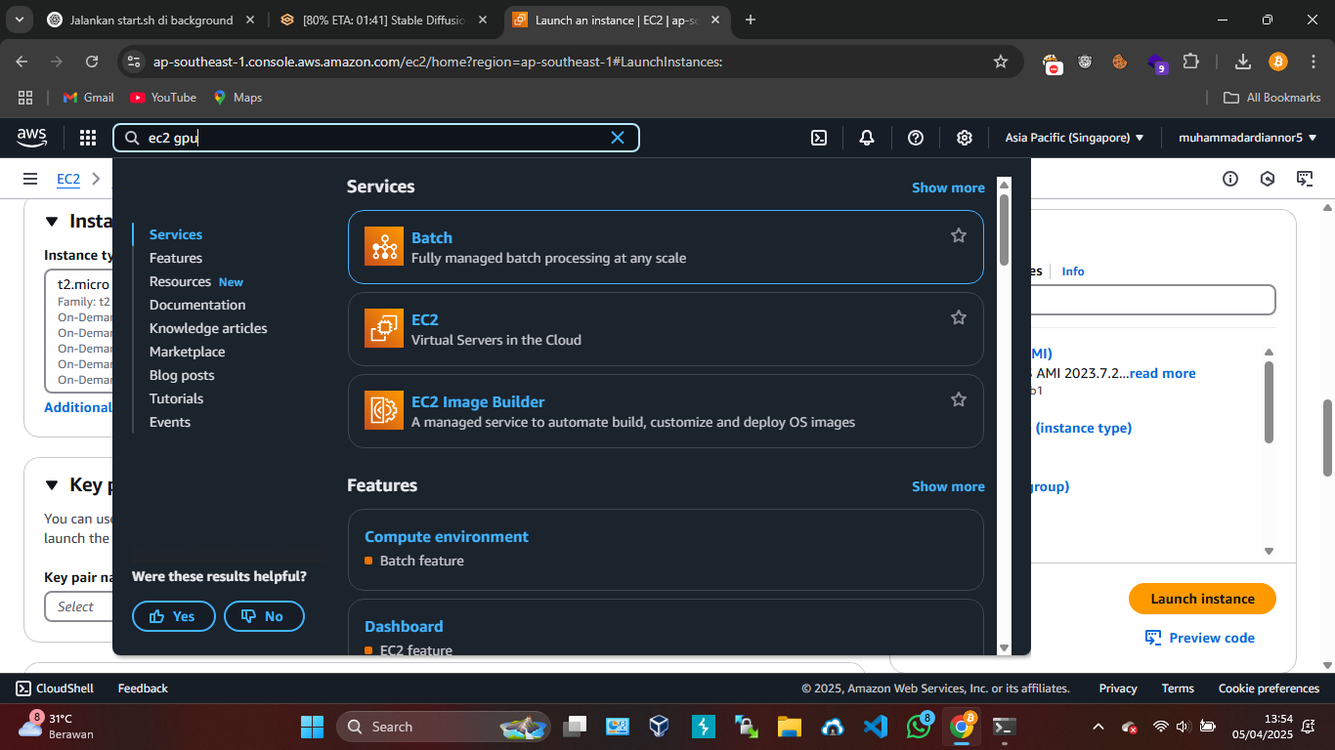Open CloudShell from the top navigation icon
Viewport: 1335px width, 750px height.
(x=820, y=138)
